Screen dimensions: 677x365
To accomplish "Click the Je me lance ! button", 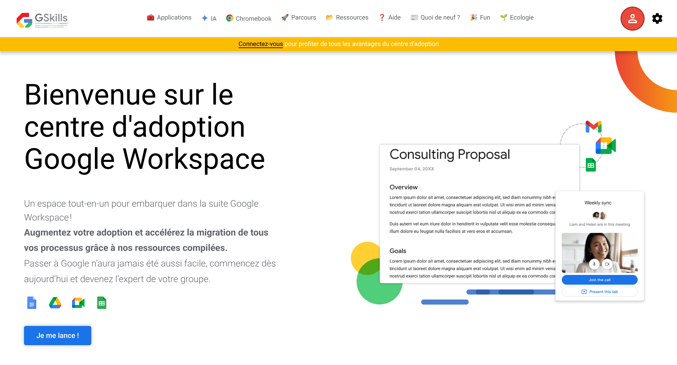I will [58, 336].
